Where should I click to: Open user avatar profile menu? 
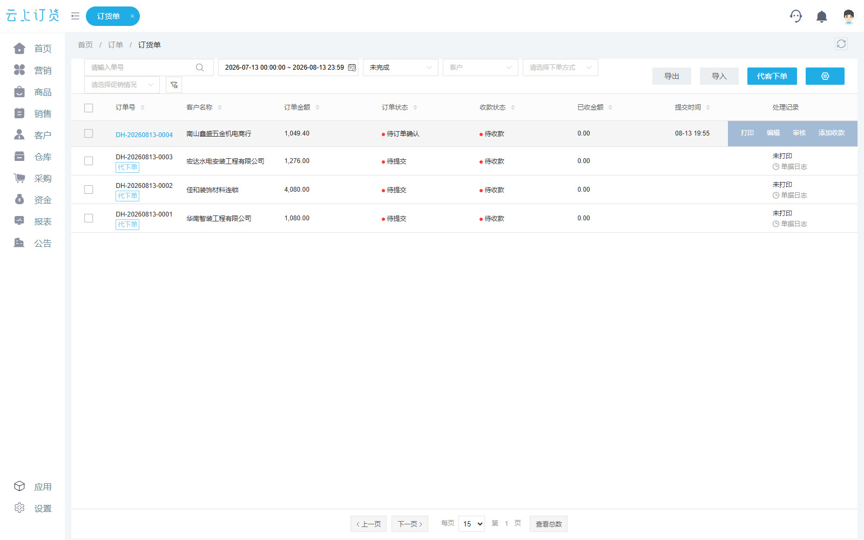(848, 17)
